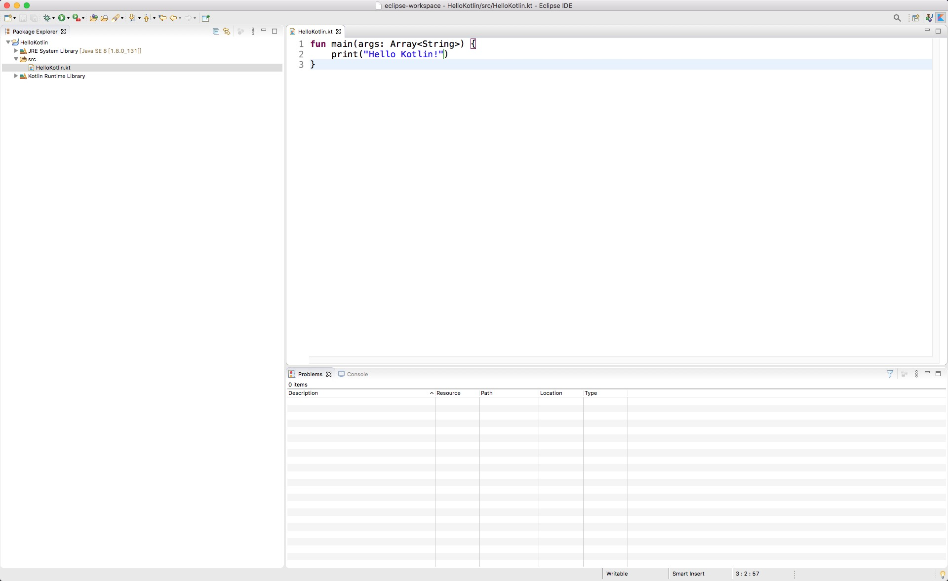The height and width of the screenshot is (581, 948).
Task: Switch to the Java perspective
Action: click(929, 18)
